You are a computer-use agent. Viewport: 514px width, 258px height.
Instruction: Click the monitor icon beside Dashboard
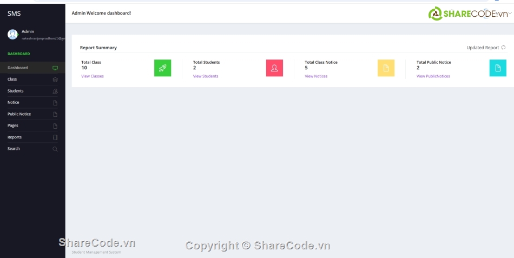click(x=55, y=68)
